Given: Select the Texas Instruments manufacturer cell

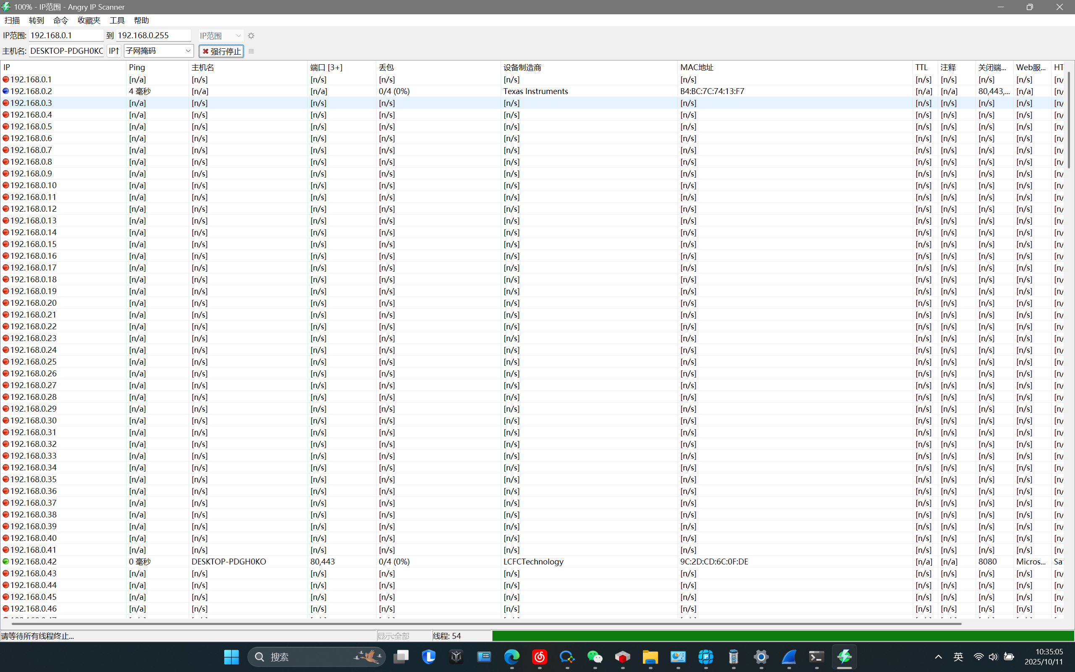Looking at the screenshot, I should coord(536,91).
